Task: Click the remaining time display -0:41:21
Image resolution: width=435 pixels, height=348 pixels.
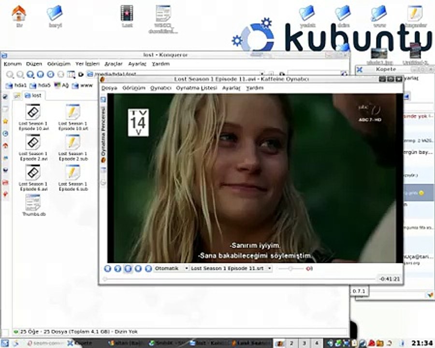Action: click(x=390, y=279)
